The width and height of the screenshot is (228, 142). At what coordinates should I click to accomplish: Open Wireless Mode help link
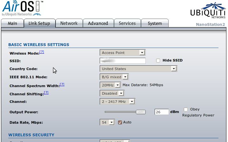coord(42,52)
